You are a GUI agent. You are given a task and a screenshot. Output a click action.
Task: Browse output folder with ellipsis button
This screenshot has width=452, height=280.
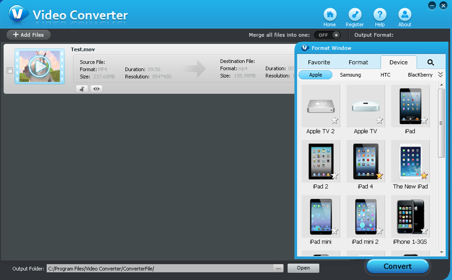[x=278, y=268]
